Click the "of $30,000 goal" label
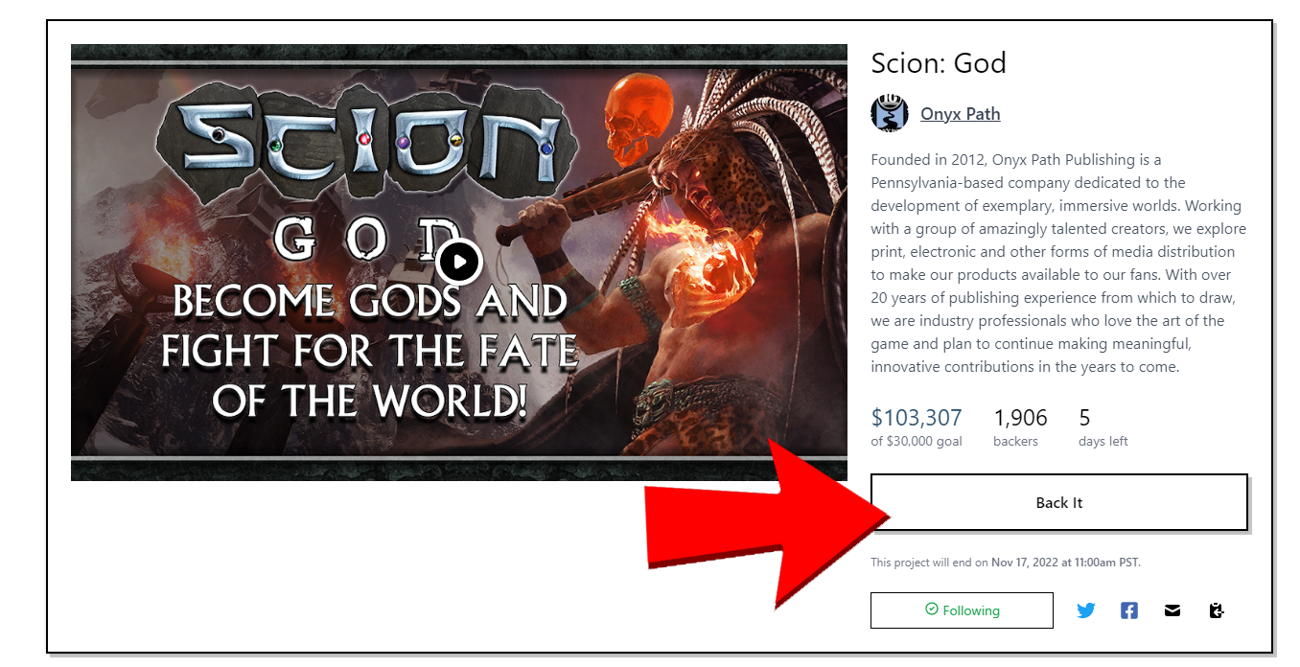Screen dimensions: 1300x667 pos(917,442)
